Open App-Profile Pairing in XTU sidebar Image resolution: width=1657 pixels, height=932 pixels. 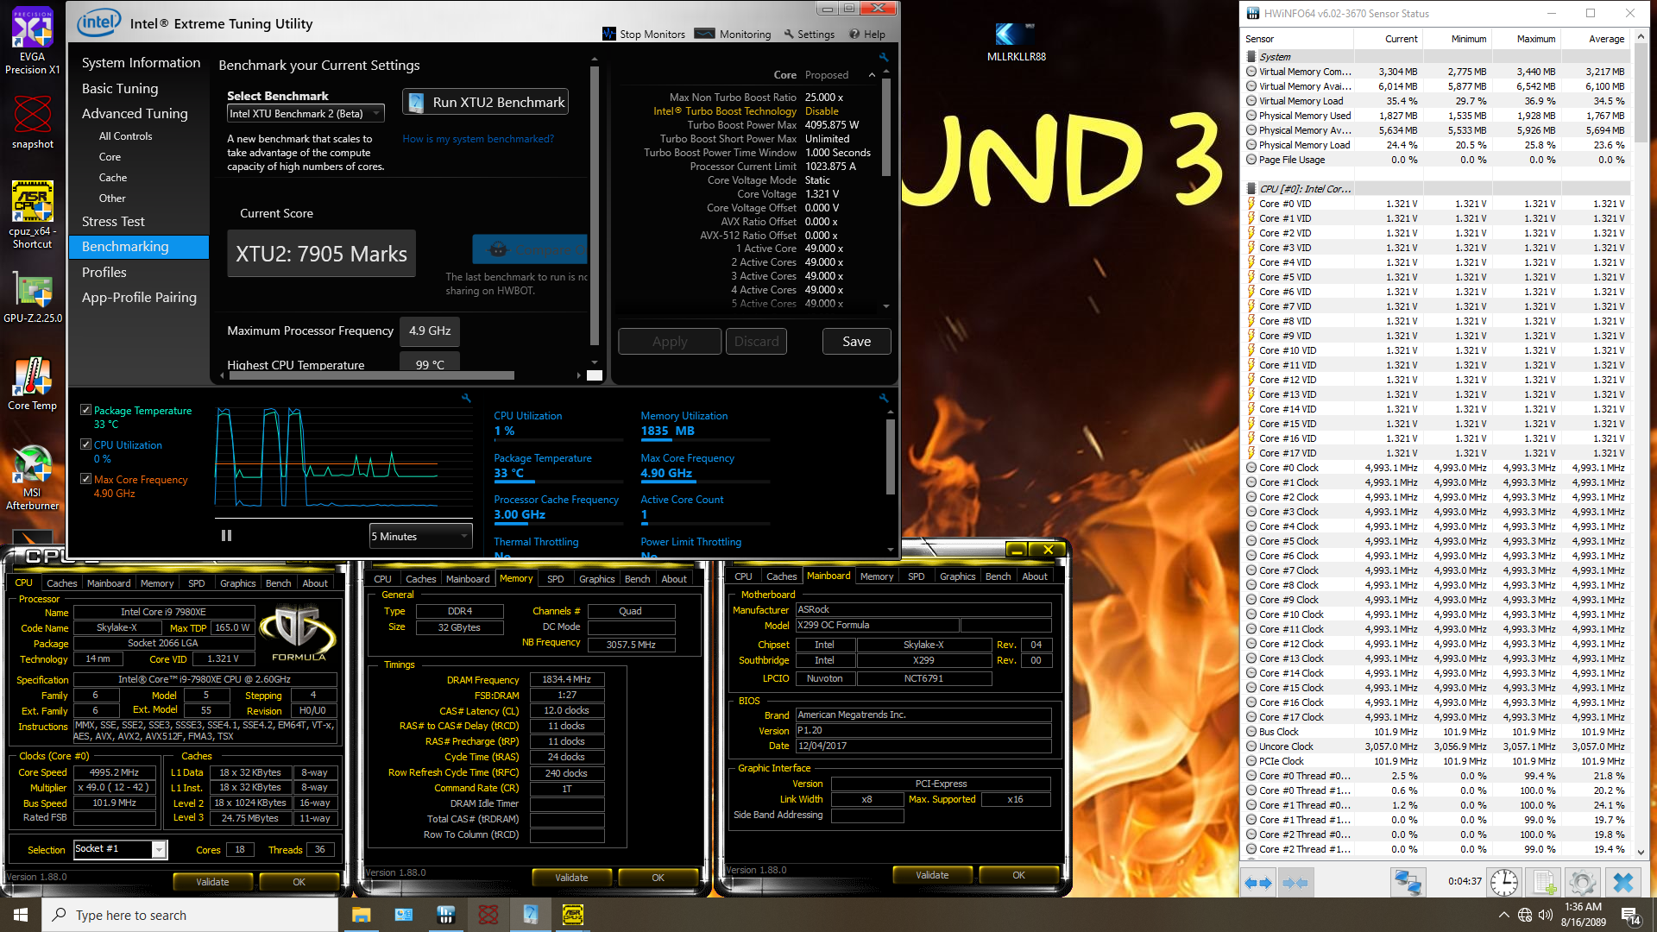tap(139, 298)
